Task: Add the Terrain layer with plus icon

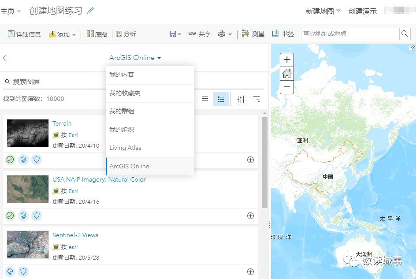Action: pyautogui.click(x=250, y=160)
